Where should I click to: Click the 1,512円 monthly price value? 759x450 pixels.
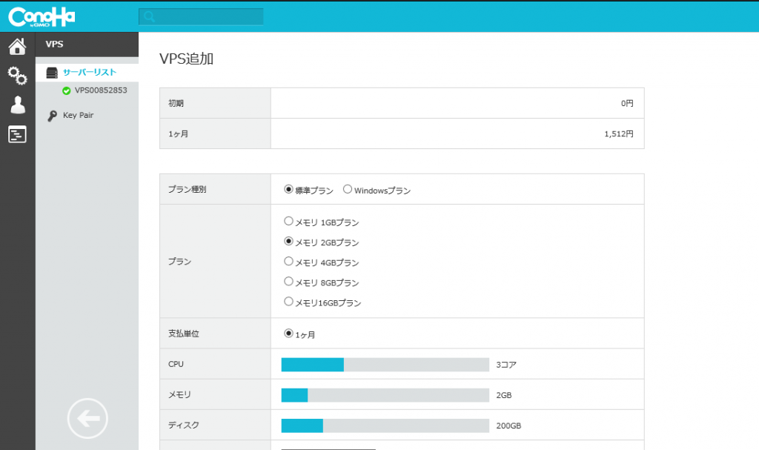(619, 134)
